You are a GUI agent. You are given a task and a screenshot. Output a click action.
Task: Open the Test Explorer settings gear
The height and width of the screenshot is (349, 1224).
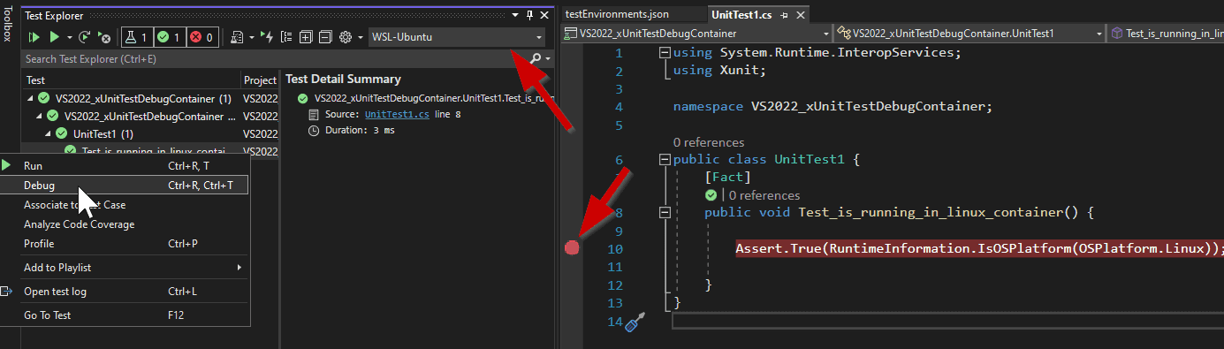346,37
